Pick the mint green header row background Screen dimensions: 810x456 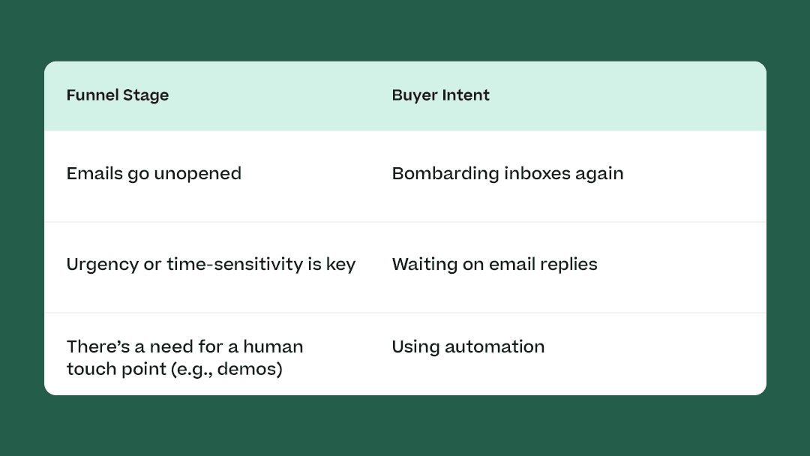click(x=406, y=96)
